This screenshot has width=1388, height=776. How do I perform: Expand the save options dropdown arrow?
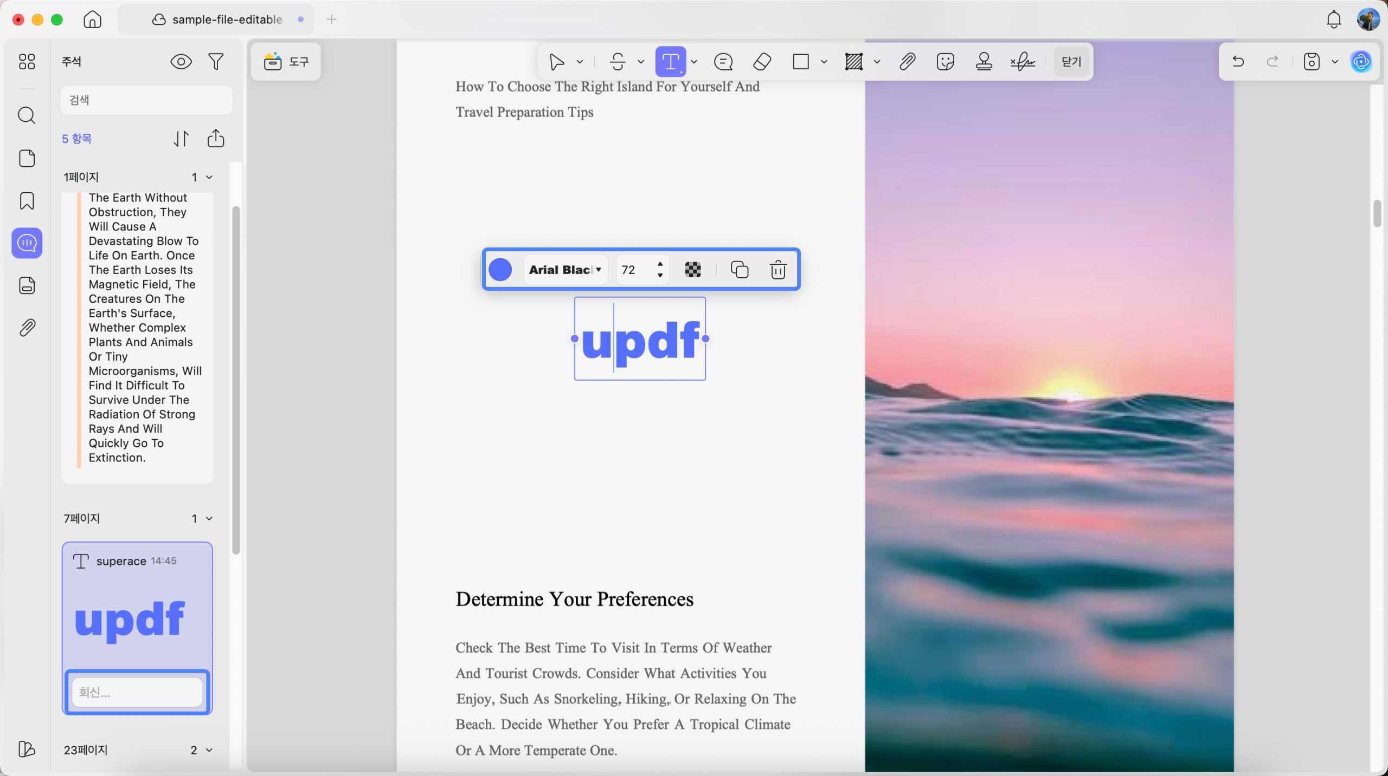pos(1335,62)
